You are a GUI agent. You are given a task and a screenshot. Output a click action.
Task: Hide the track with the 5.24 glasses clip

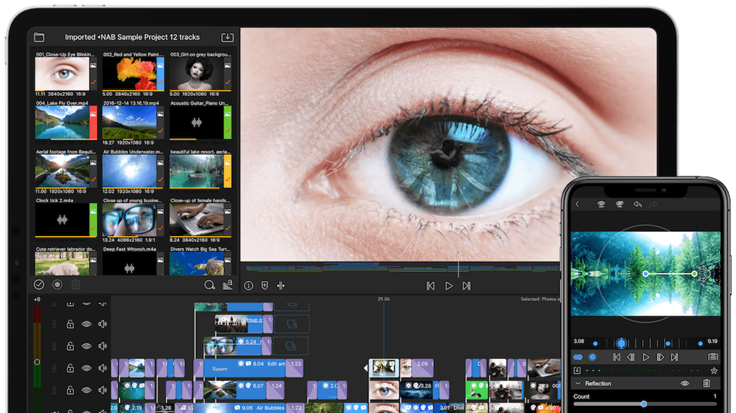click(x=86, y=346)
